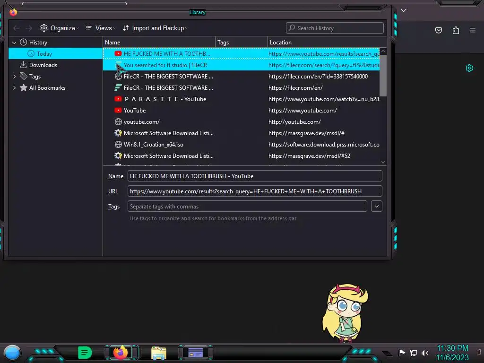Select Microsoft Software Download row with msdl/# URL
The height and width of the screenshot is (363, 484).
click(x=241, y=133)
